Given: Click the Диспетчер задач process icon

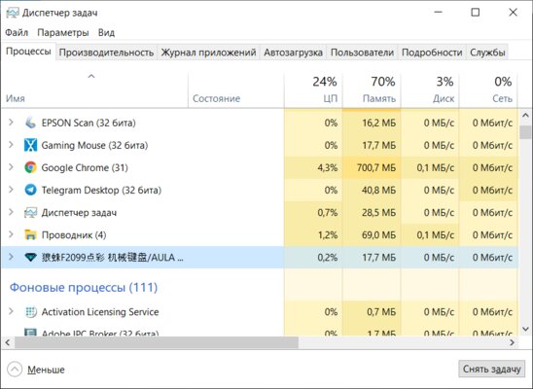Looking at the screenshot, I should 30,213.
